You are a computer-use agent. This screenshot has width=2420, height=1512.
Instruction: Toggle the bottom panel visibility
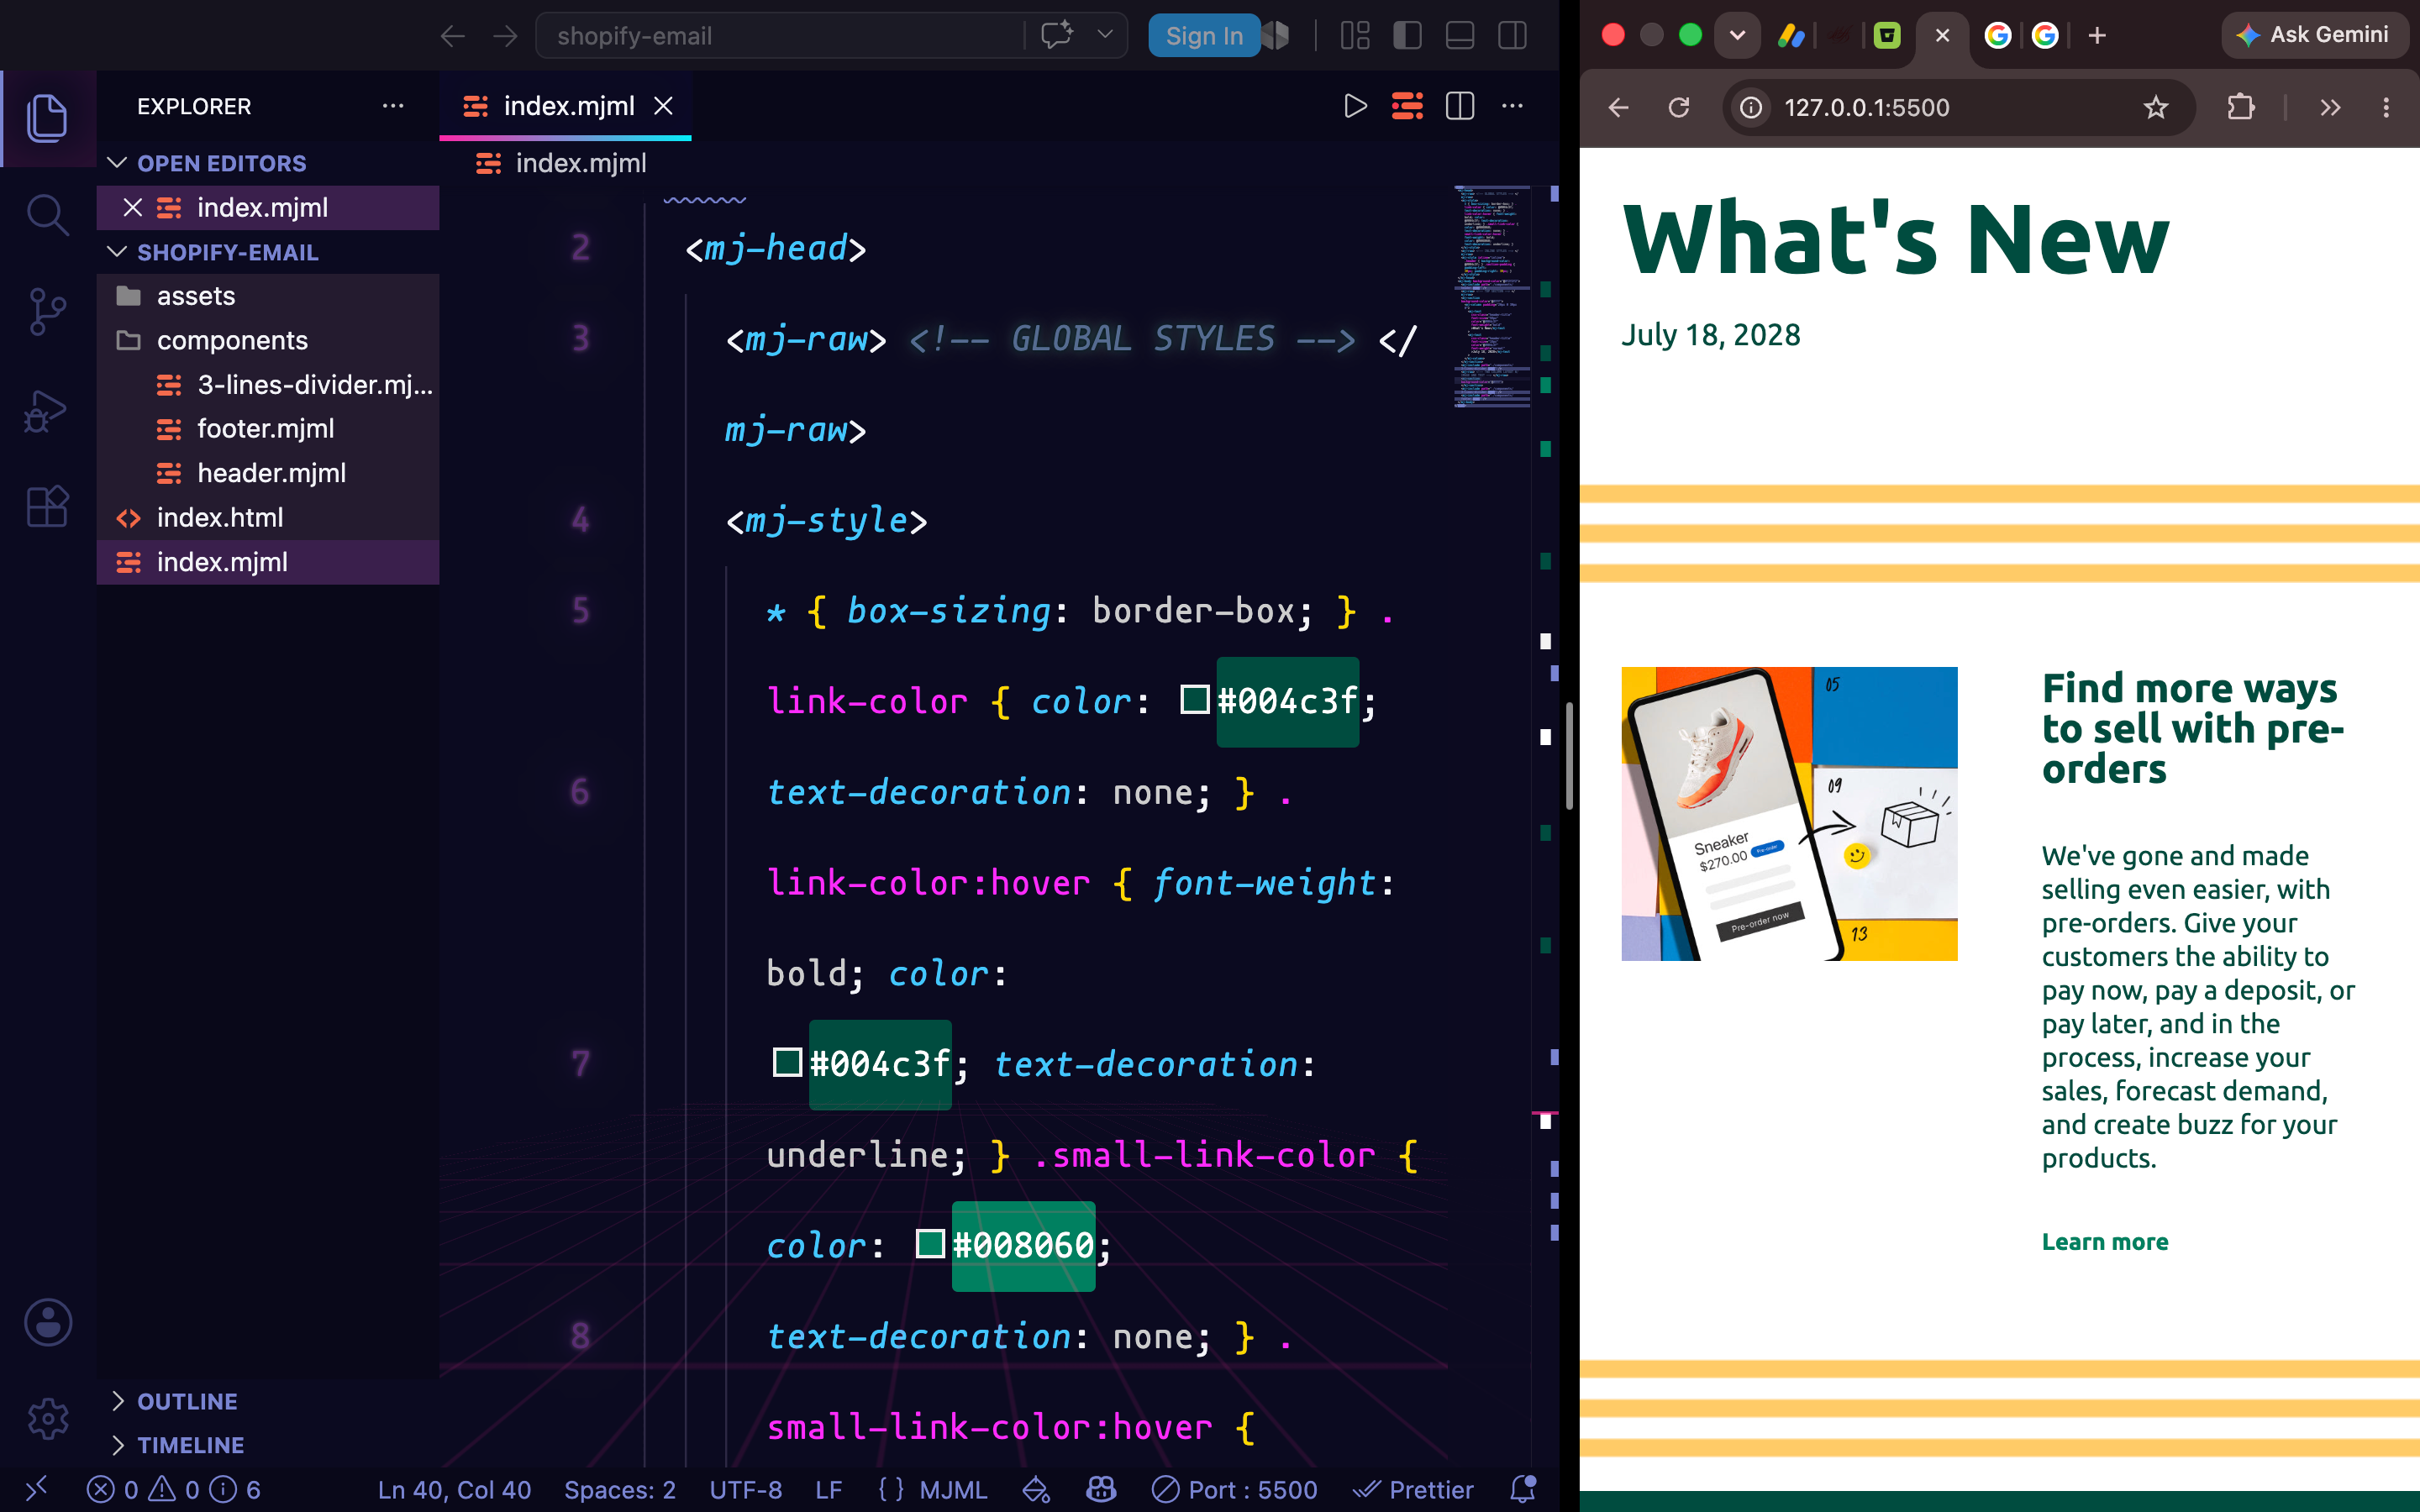click(1460, 36)
